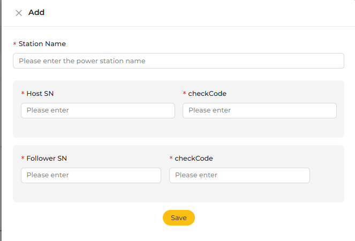Click the red asterisk beside Station Name

point(14,43)
